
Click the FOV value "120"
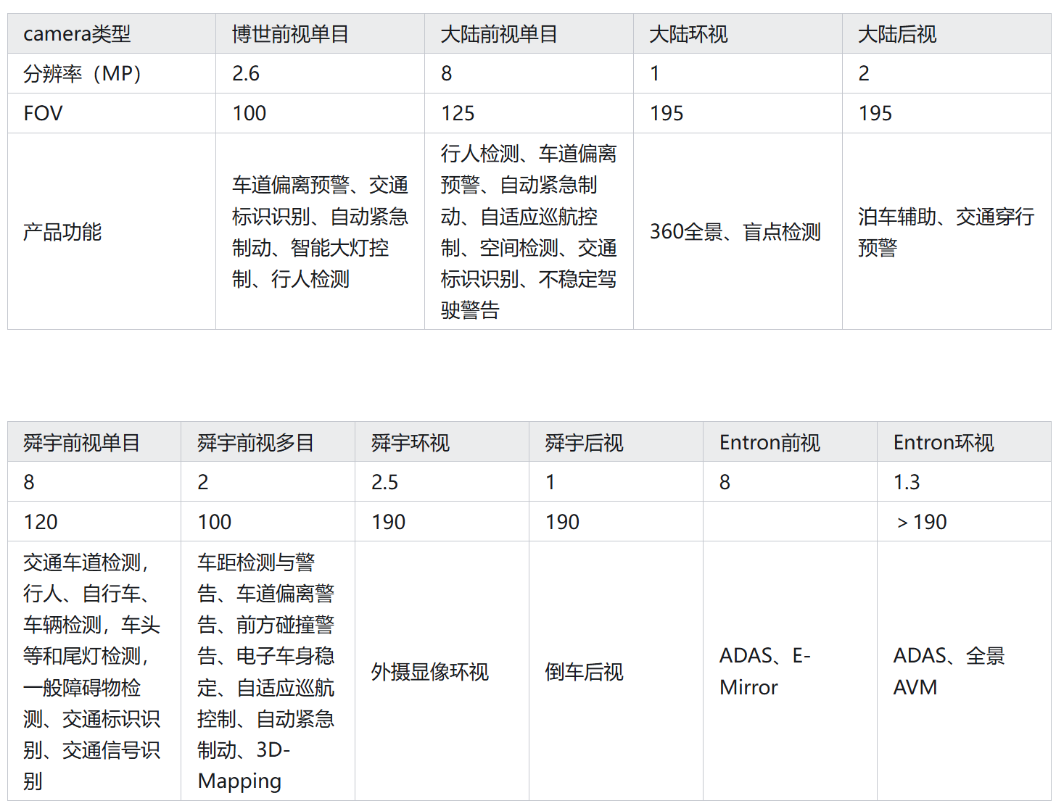click(x=94, y=522)
